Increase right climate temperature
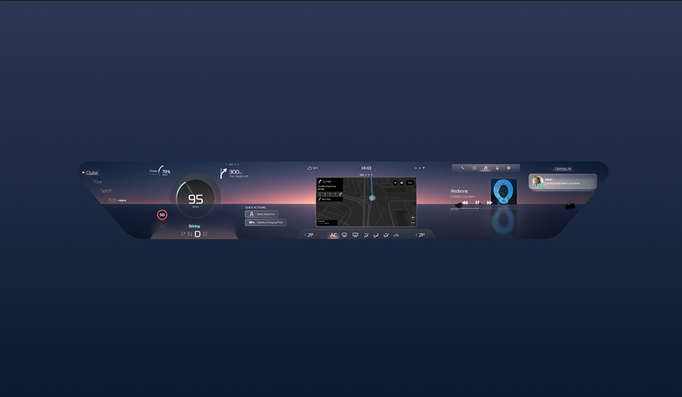682x397 pixels. pos(427,235)
